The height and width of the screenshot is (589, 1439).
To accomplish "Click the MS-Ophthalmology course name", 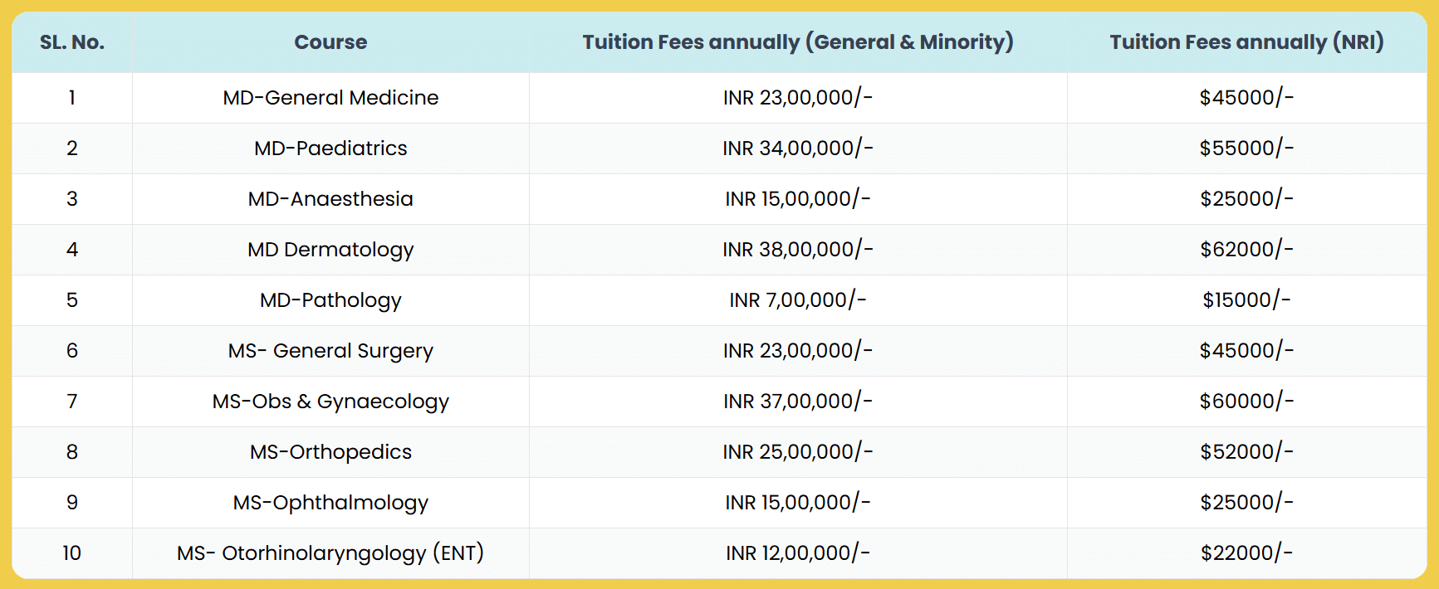I will click(330, 503).
